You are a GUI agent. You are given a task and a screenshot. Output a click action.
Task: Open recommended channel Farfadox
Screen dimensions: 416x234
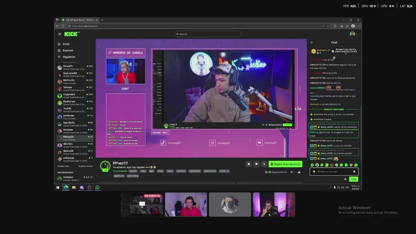(x=75, y=178)
